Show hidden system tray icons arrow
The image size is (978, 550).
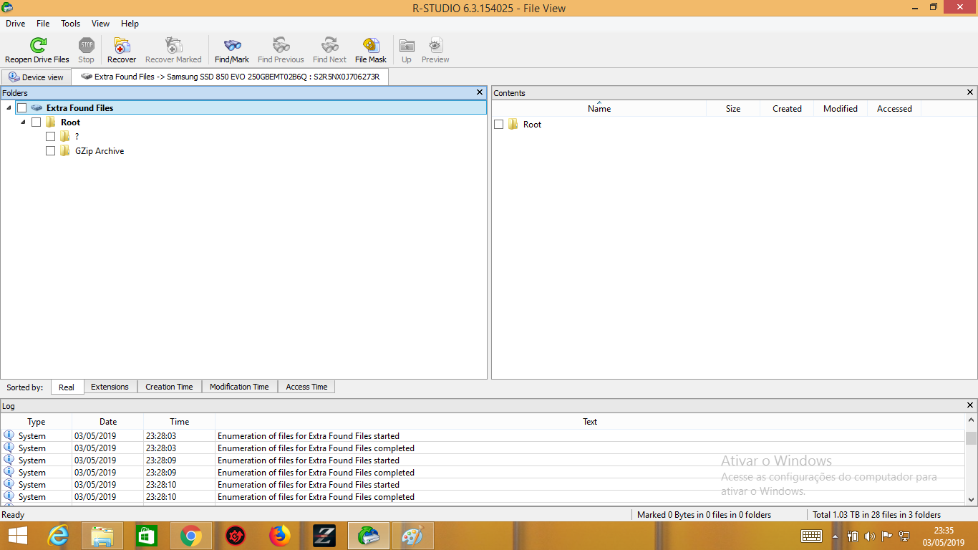coord(835,536)
